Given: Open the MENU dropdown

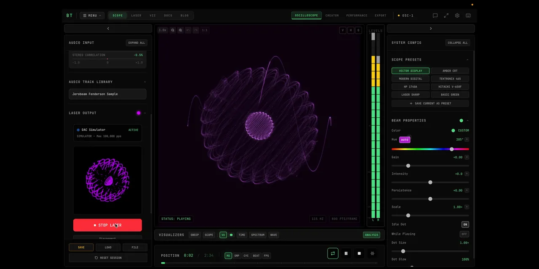Looking at the screenshot, I should [x=92, y=16].
